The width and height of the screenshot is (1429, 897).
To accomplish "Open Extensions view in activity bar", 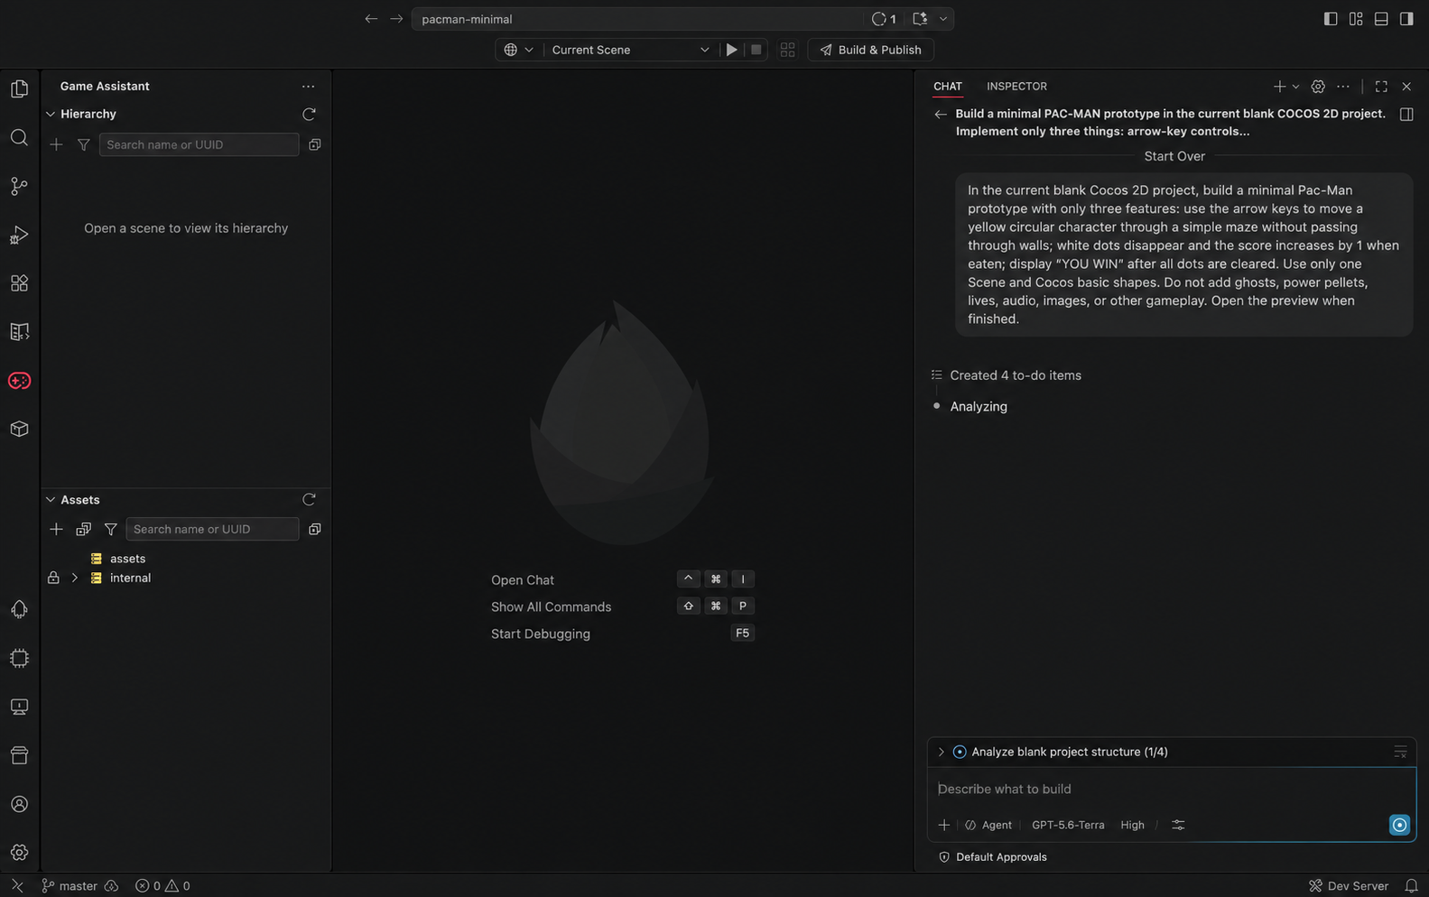I will pos(19,283).
